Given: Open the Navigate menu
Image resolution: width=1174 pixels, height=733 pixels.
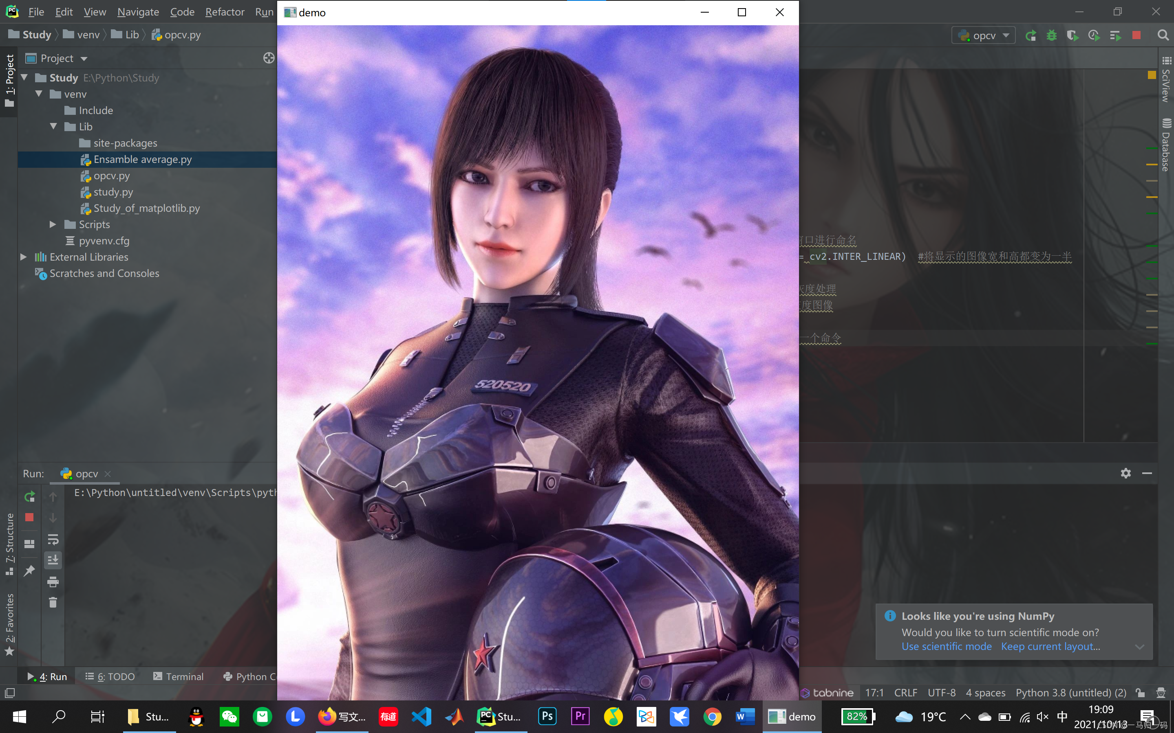Looking at the screenshot, I should click(138, 12).
